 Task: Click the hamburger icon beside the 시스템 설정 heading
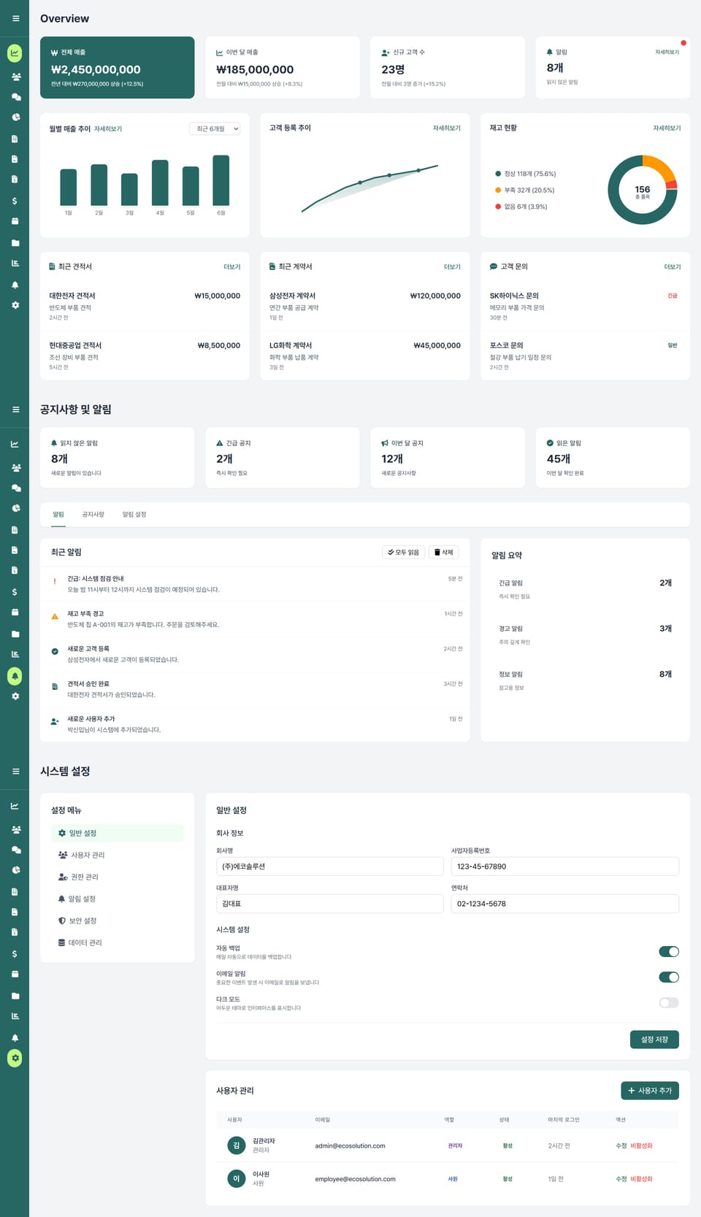tap(15, 772)
